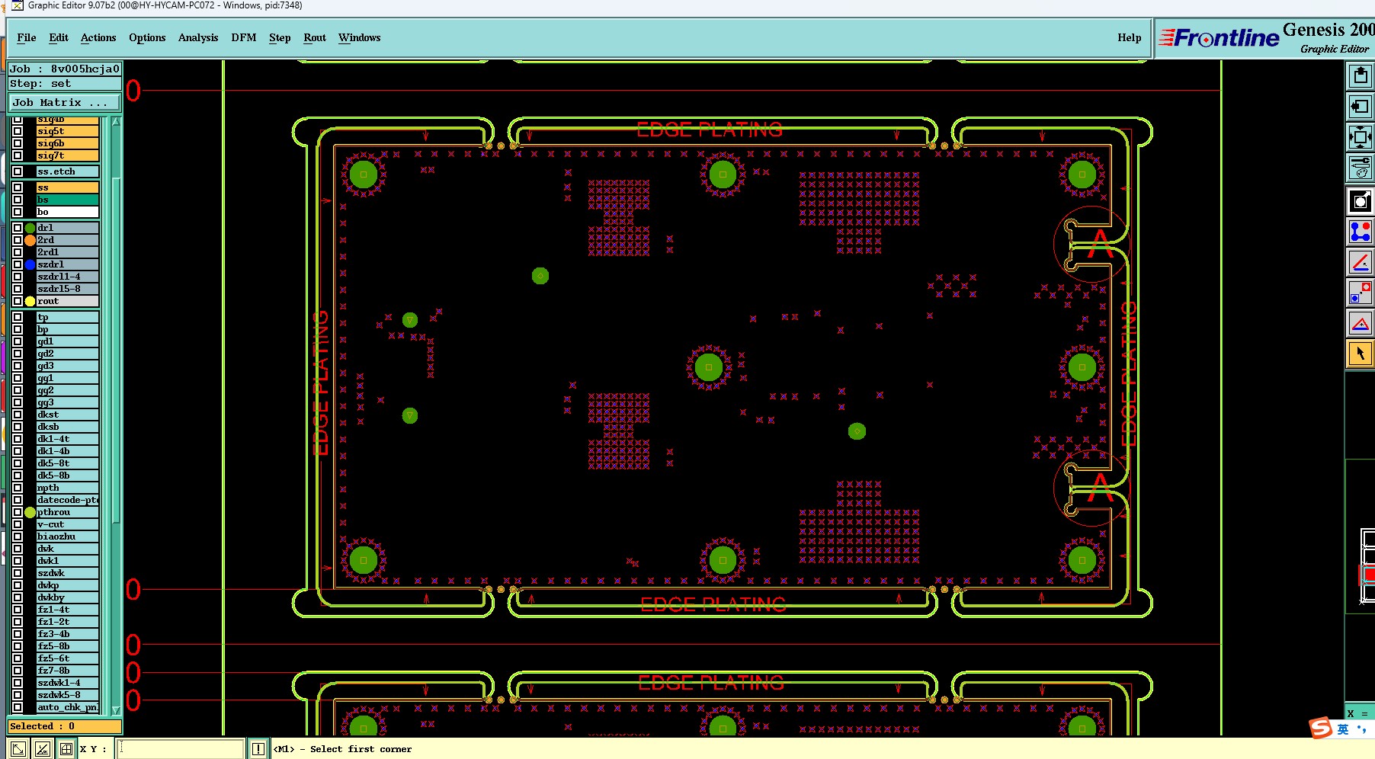The image size is (1375, 759).
Task: Click the diagonal arrow icon beside X Y
Action: point(18,749)
